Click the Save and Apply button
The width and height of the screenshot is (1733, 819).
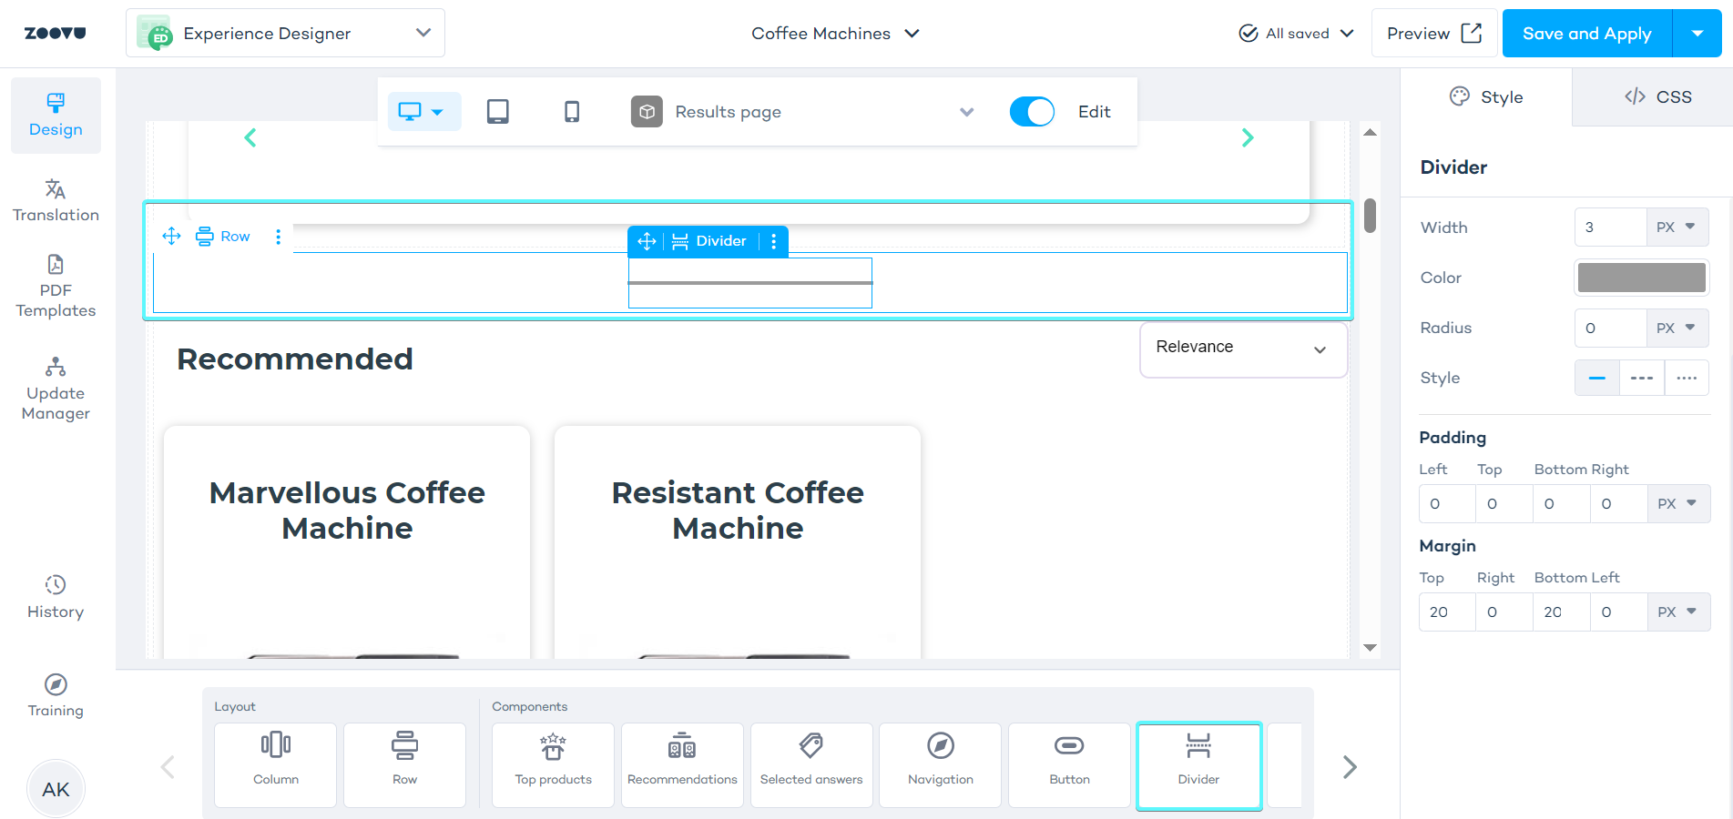[1586, 34]
